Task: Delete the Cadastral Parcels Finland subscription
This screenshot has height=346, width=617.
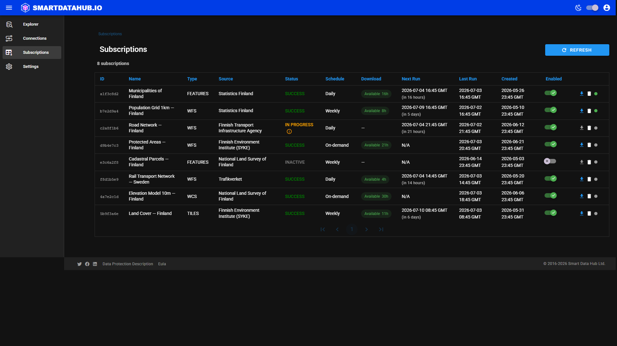Action: click(589, 162)
